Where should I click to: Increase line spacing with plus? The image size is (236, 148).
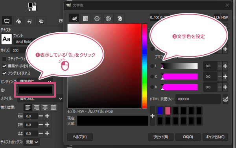pos(47,125)
